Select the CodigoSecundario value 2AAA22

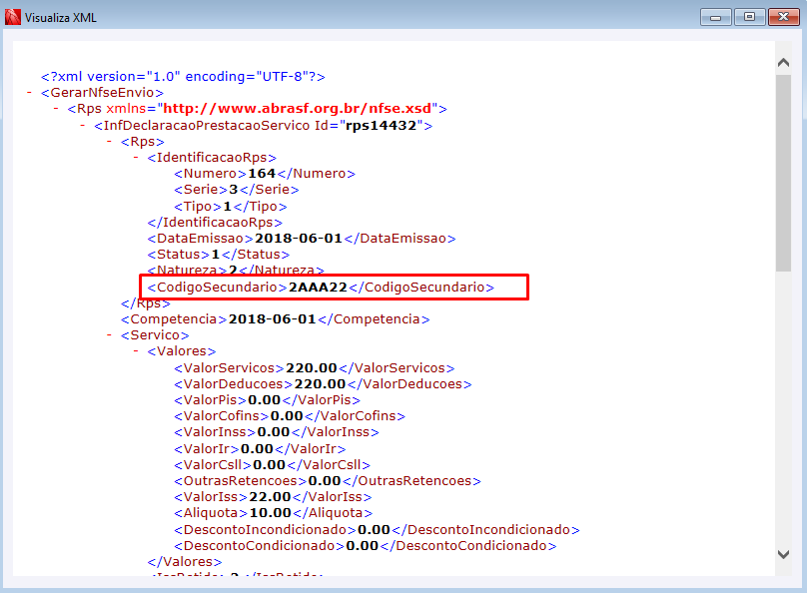coord(318,287)
